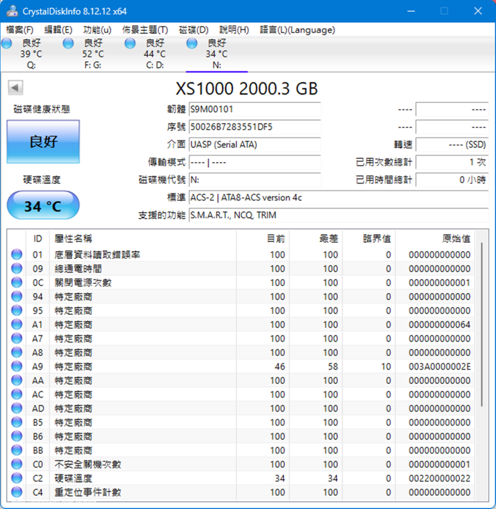This screenshot has height=509, width=496.
Task: Select disk F: G: at 52 °C
Action: pyautogui.click(x=93, y=54)
